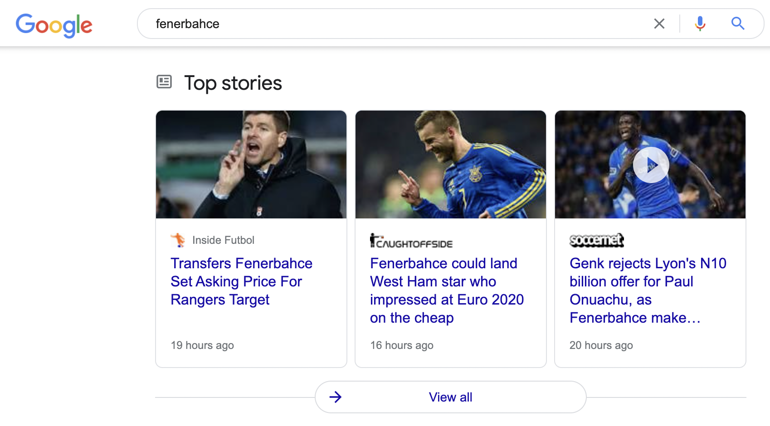The image size is (770, 426).
Task: Play the Paul Onuachu video
Action: tap(651, 165)
